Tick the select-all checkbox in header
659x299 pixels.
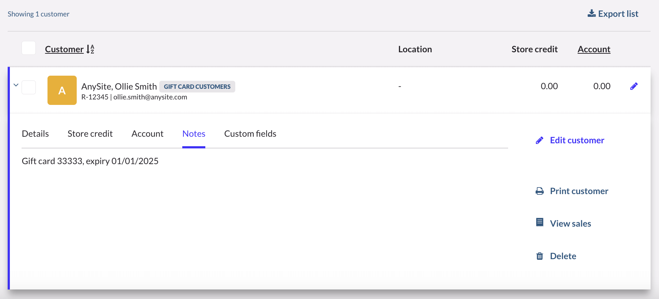pos(29,48)
